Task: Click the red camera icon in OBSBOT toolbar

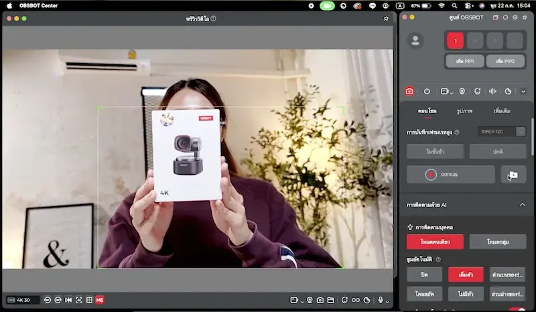Action: pos(409,91)
